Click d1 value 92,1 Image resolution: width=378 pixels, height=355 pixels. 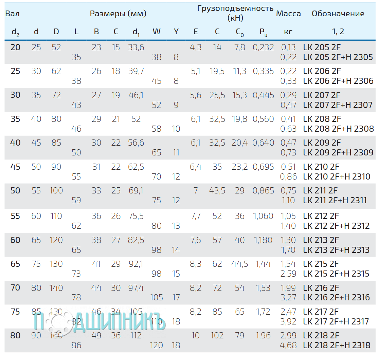point(136,264)
